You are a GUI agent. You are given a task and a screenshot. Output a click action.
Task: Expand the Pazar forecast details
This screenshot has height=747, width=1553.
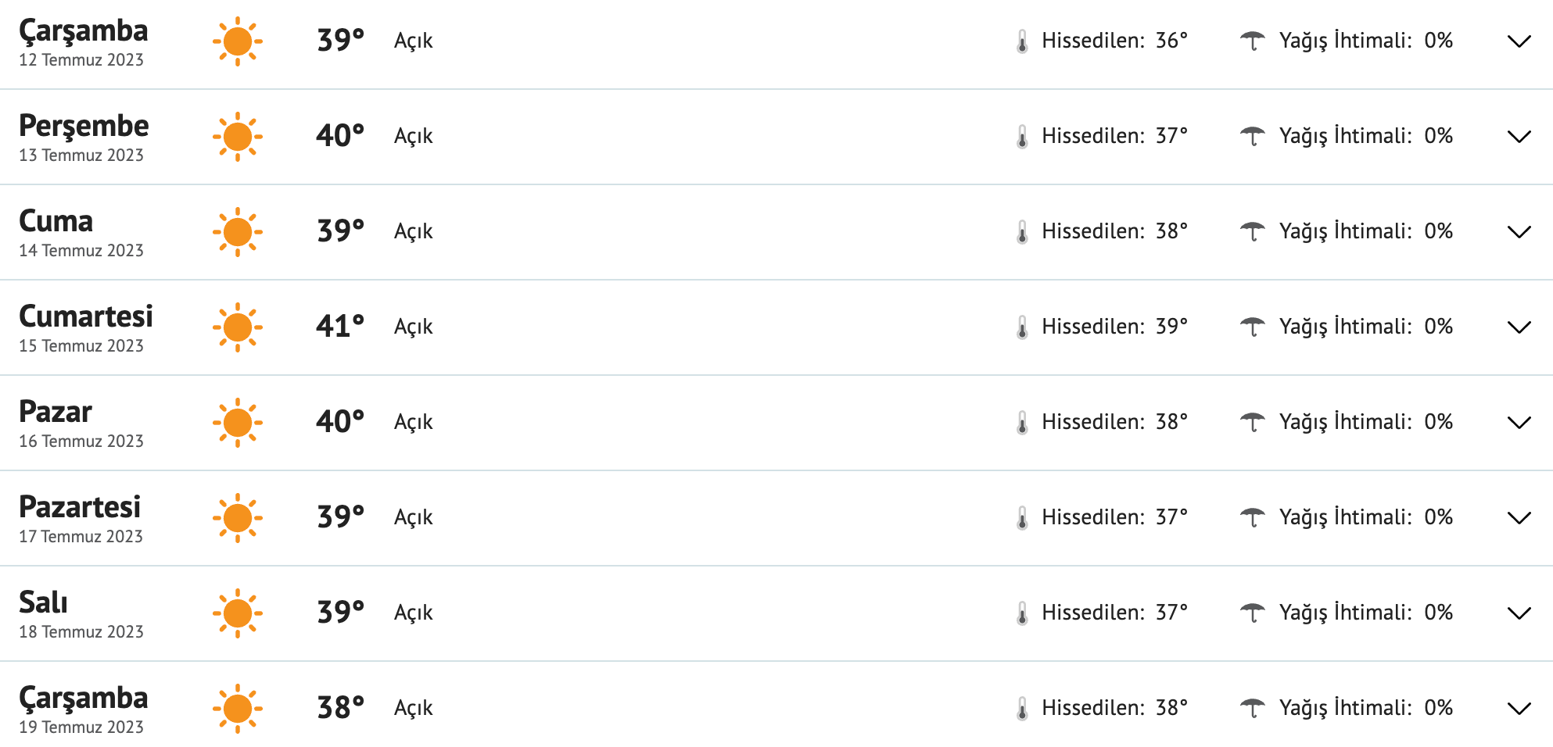[x=1519, y=423]
